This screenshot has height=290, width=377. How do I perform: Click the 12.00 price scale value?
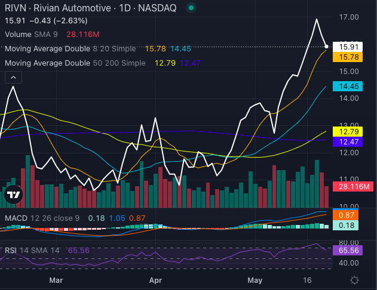click(x=349, y=153)
